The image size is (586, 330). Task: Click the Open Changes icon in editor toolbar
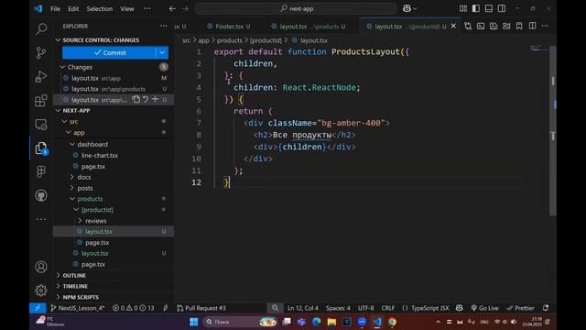[468, 26]
